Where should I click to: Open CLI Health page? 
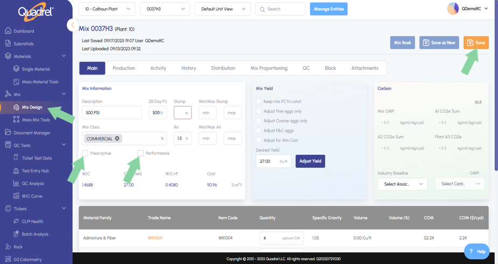point(32,222)
